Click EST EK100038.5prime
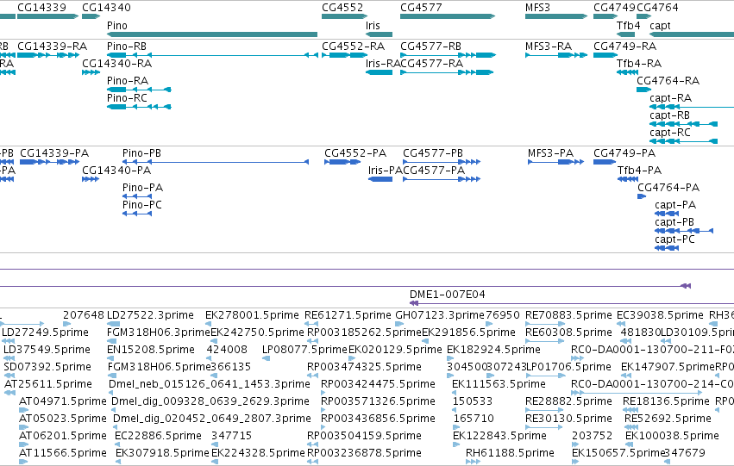Viewport: 734px width, 466px height. 629,444
